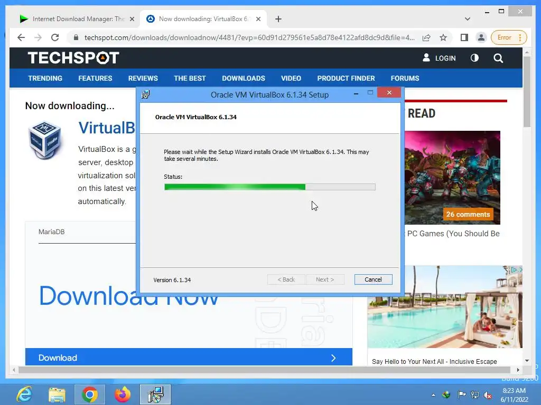The image size is (541, 405).
Task: Click the chevron arrow on Download bar
Action: (333, 358)
